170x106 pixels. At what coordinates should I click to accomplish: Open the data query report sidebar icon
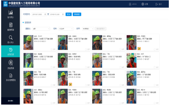tap(11, 25)
